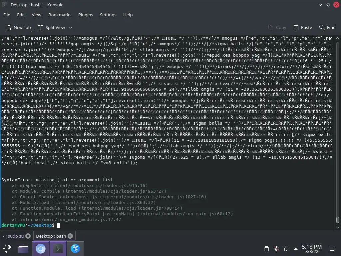Click the 'dartz@VM3:~/Desktop$' prompt

tap(28, 225)
